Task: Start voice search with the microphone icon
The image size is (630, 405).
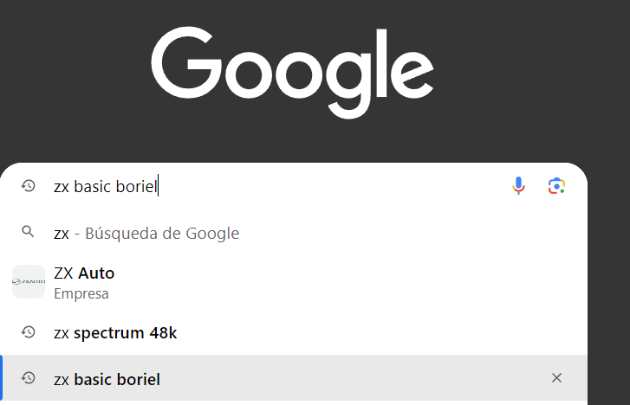Action: tap(518, 186)
